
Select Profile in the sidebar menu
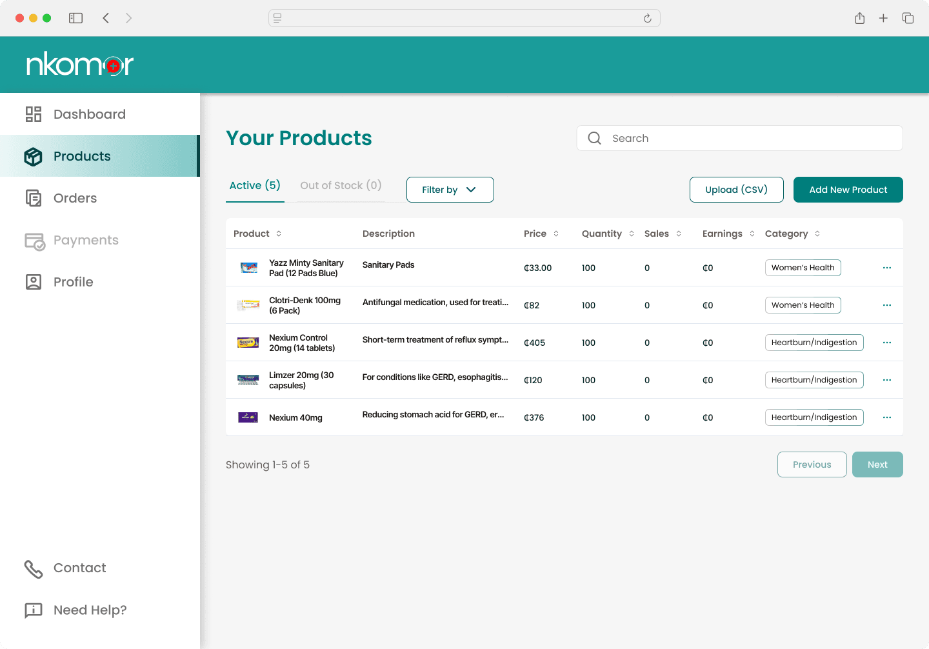100,282
